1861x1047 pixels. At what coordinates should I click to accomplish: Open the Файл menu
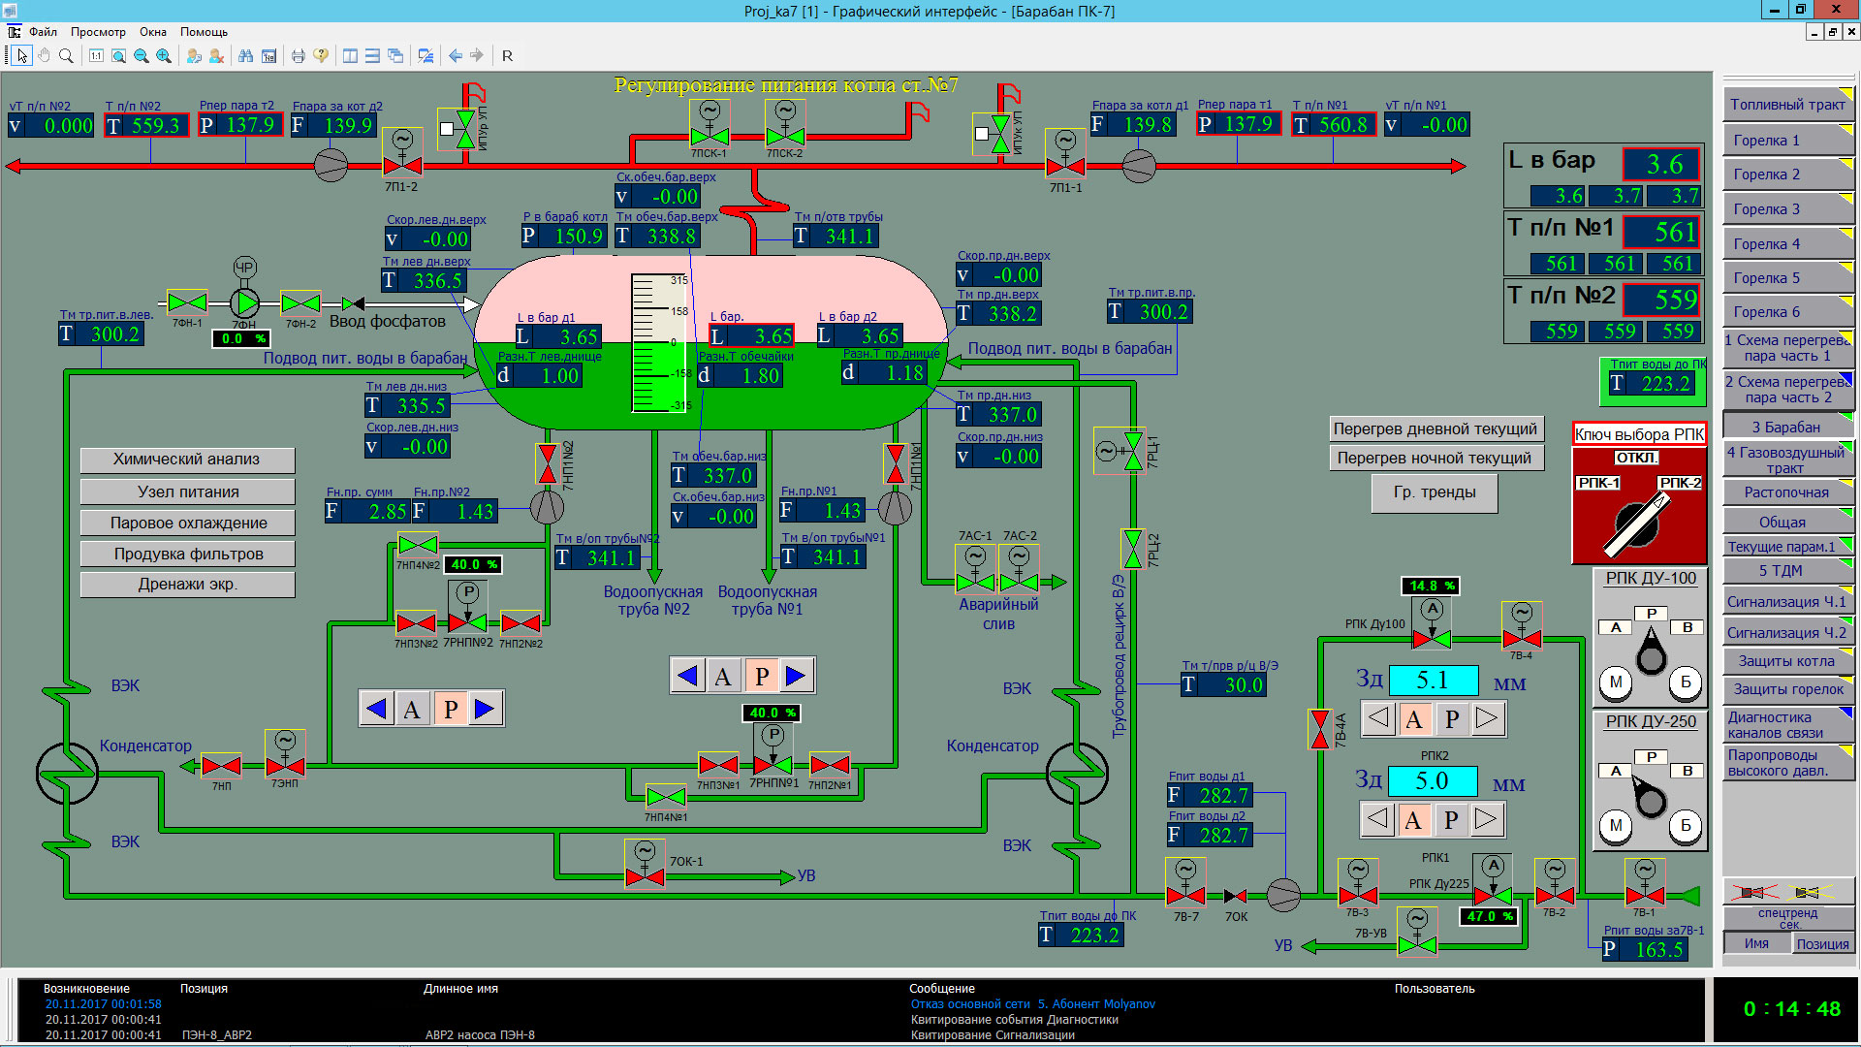[x=43, y=32]
